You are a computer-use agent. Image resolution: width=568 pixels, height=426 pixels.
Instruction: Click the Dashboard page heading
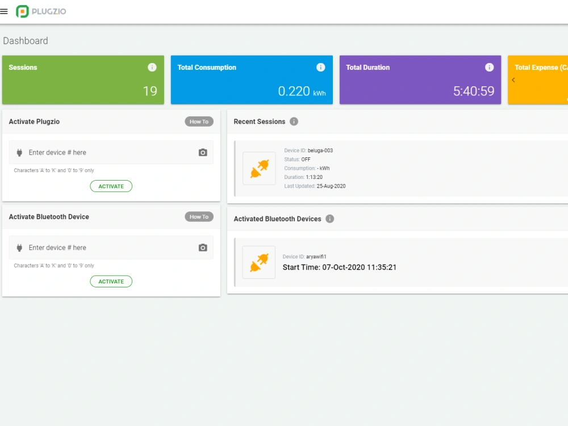(x=26, y=40)
